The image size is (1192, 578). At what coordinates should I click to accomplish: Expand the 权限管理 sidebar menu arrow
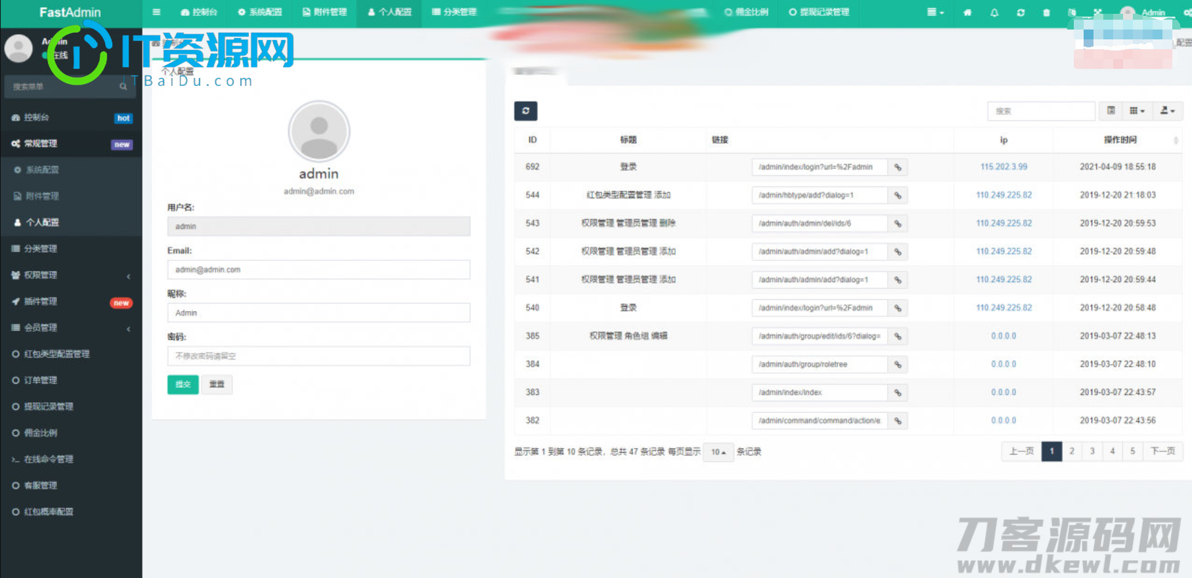(129, 276)
